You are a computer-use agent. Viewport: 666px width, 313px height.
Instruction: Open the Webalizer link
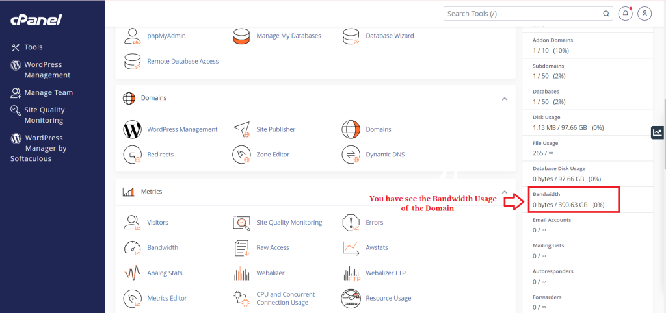(x=271, y=273)
